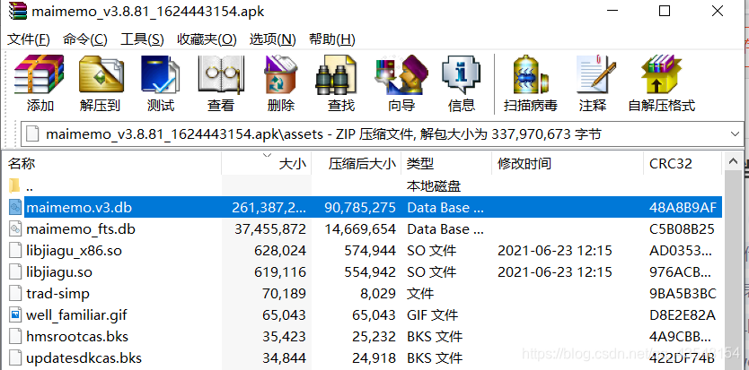Click the size value 37,455,872

tap(270, 229)
